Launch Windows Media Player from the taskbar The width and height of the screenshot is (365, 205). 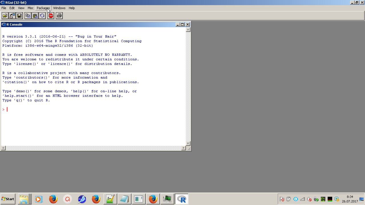[x=39, y=199]
